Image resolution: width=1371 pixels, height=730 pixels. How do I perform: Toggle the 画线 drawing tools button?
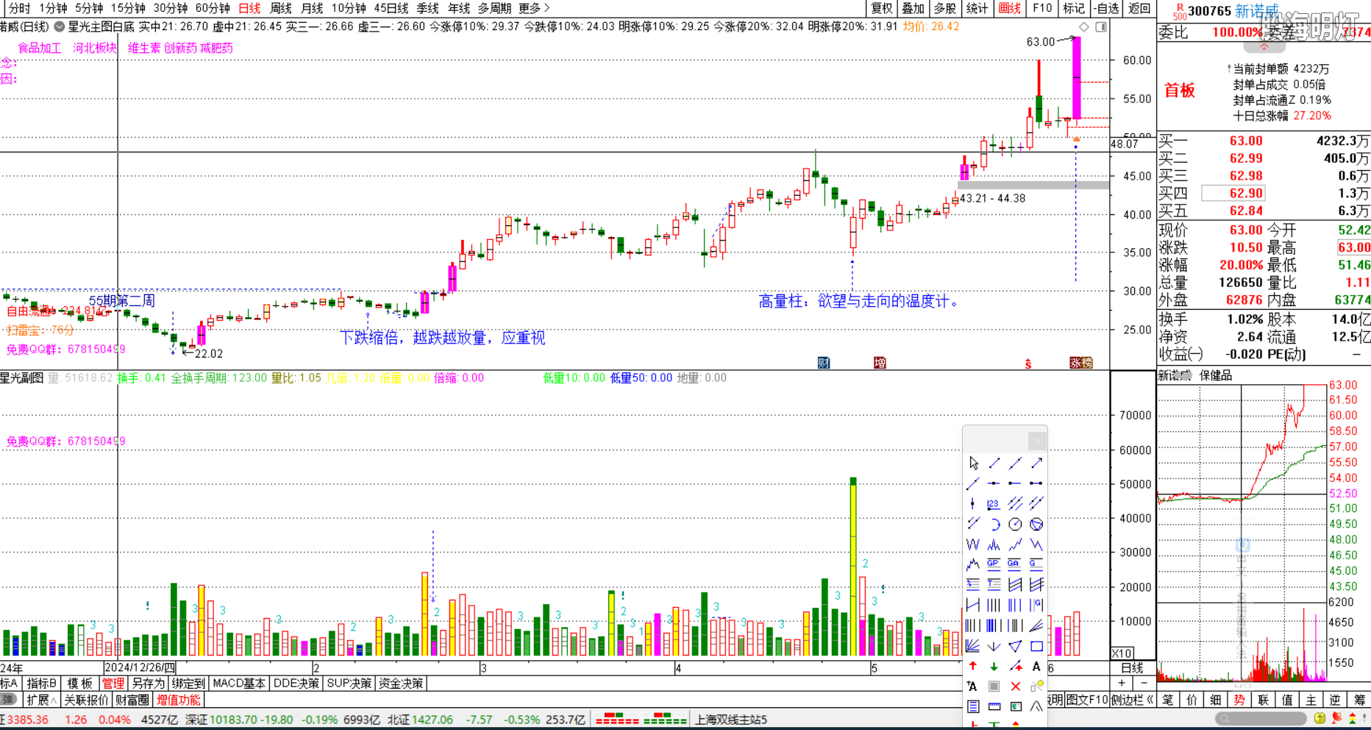click(x=1009, y=8)
